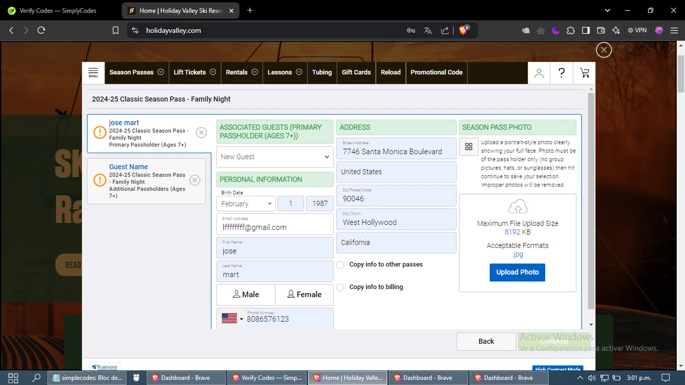This screenshot has height=385, width=685.
Task: Open the Gift Cards menu item
Action: [x=356, y=73]
